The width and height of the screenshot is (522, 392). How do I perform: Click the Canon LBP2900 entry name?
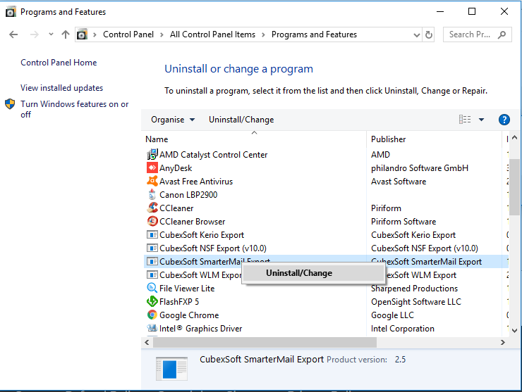pos(188,195)
